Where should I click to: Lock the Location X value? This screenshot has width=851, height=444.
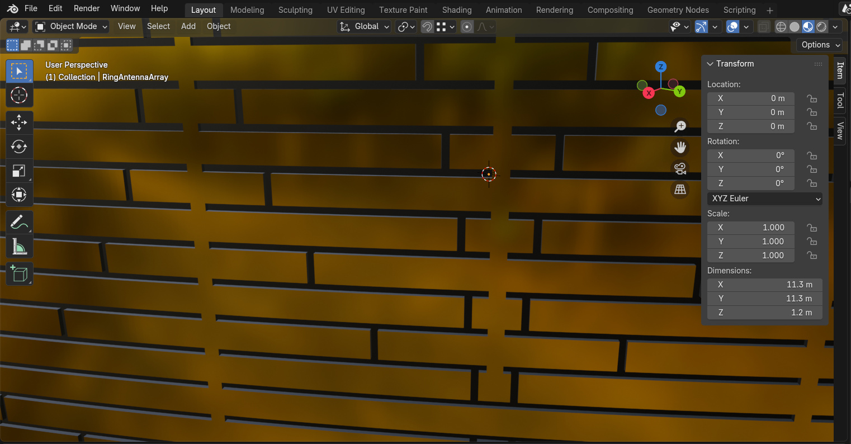click(x=812, y=98)
